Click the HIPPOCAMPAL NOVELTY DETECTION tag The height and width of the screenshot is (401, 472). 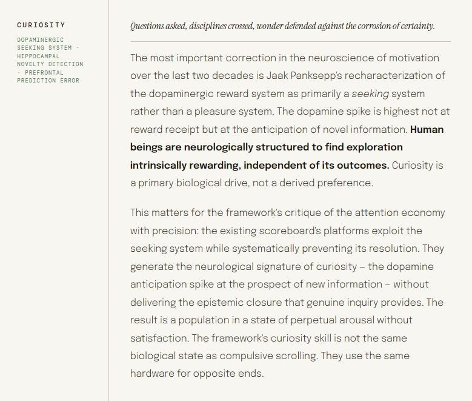coord(50,60)
